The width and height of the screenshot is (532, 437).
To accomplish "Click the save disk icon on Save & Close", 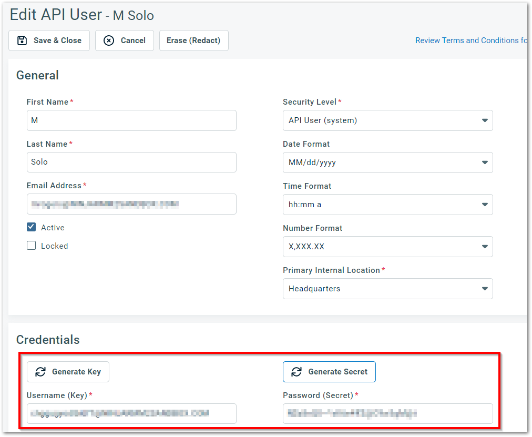I will click(x=22, y=40).
